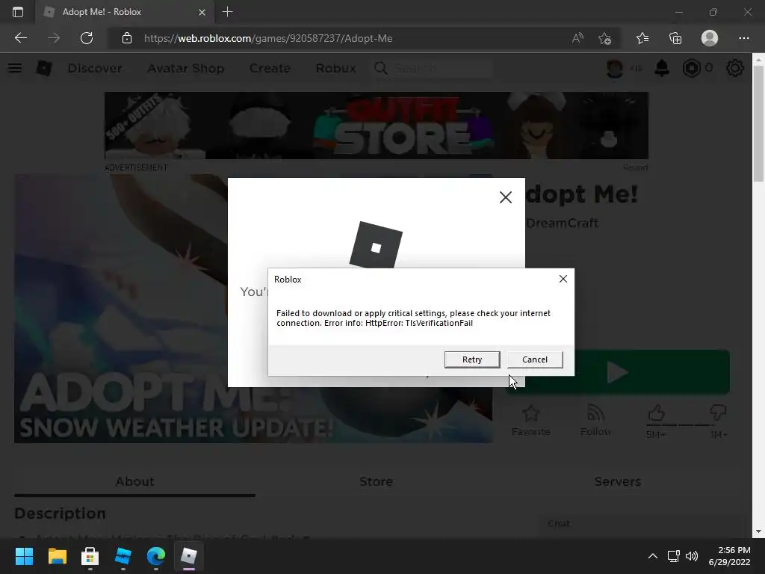
Task: Close the white Roblox launch popup
Action: (x=506, y=197)
